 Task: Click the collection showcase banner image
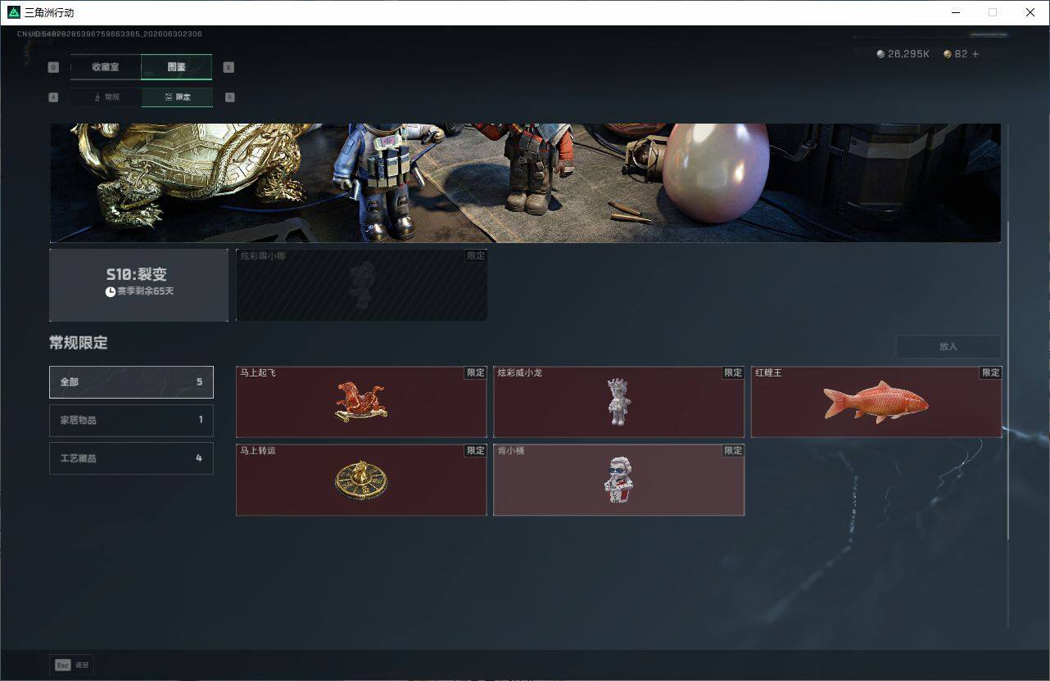tap(525, 183)
